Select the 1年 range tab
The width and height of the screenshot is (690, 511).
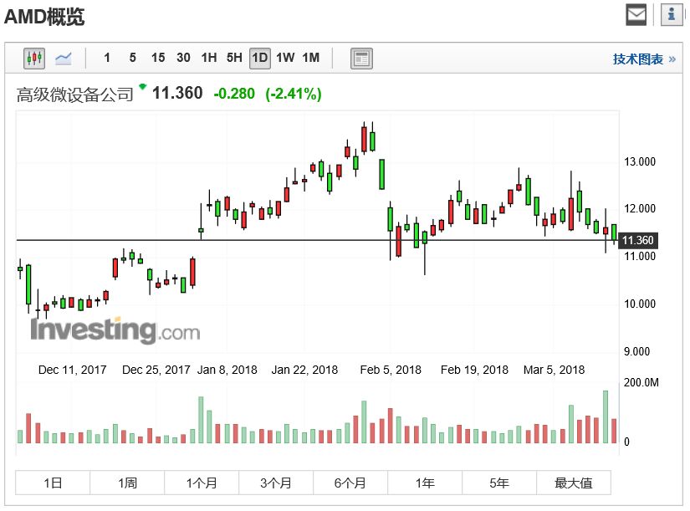(425, 483)
